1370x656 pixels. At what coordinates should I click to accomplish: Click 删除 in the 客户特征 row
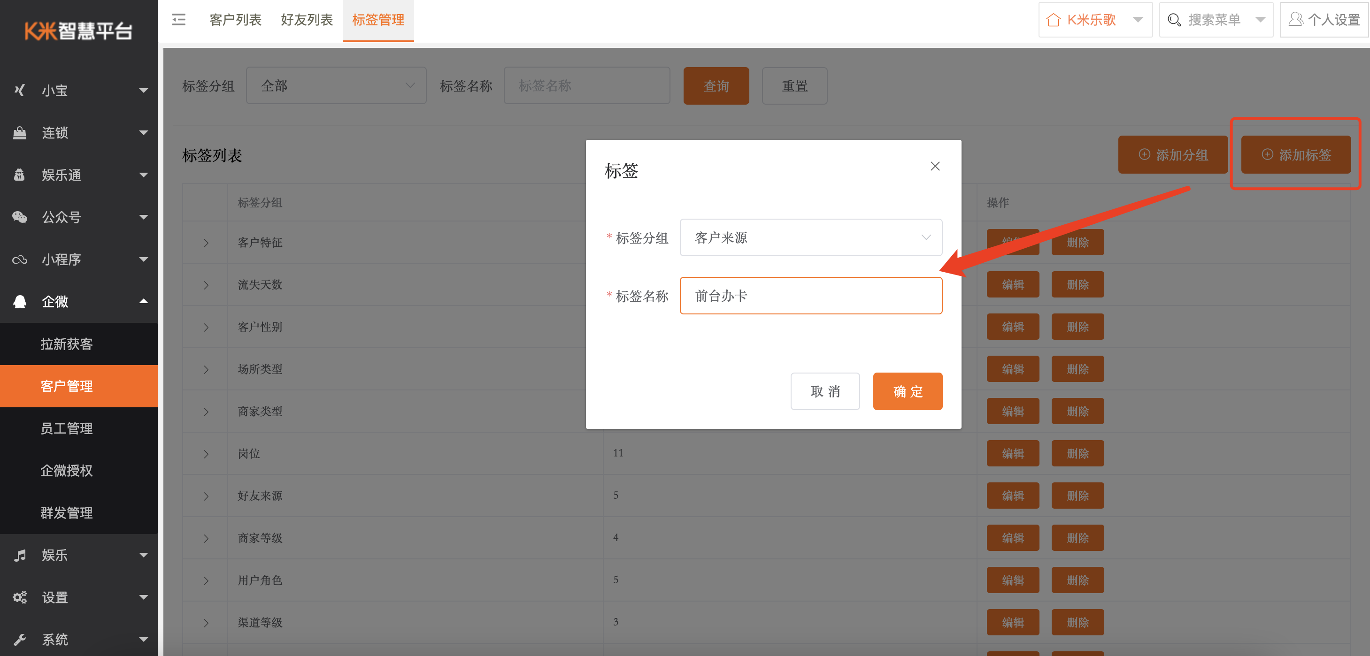coord(1078,243)
